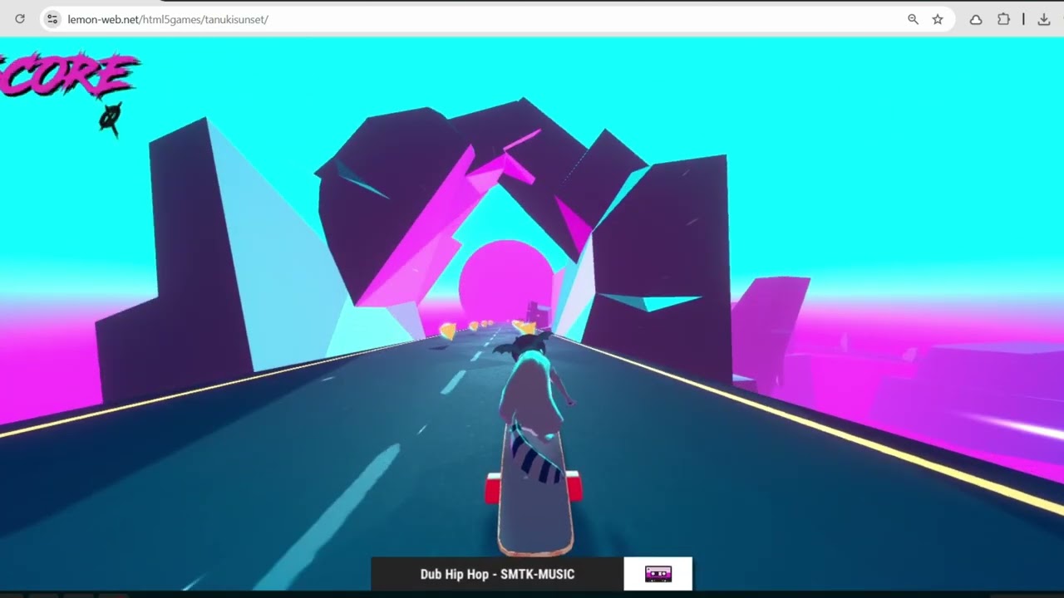This screenshot has height=598, width=1064.
Task: Click the address bar showing lemon-web.net URL
Action: [499, 19]
